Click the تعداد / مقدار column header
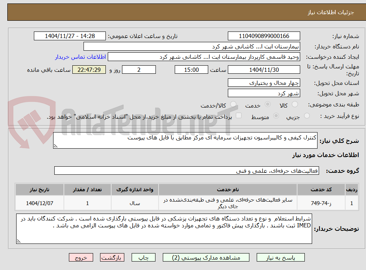 click(87, 190)
